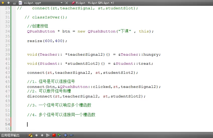The height and width of the screenshot is (138, 213).
Task: Click line number 34 in gutter
Action: tap(8, 31)
